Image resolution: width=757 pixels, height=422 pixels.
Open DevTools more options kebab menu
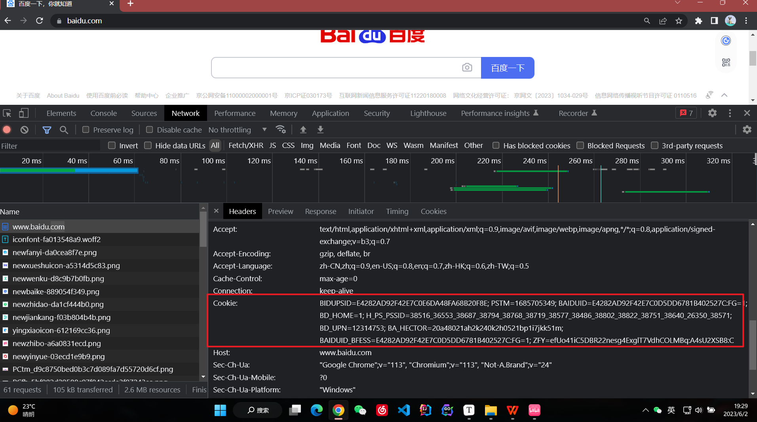pos(730,114)
